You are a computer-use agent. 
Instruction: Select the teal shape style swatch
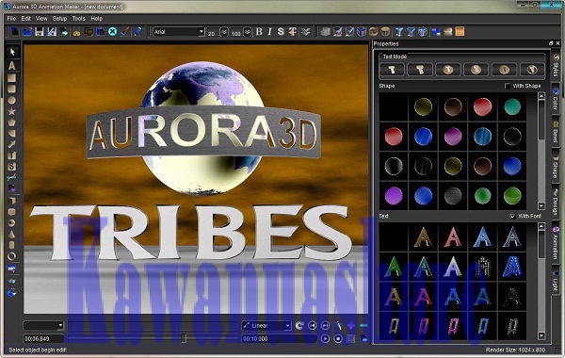(x=512, y=107)
